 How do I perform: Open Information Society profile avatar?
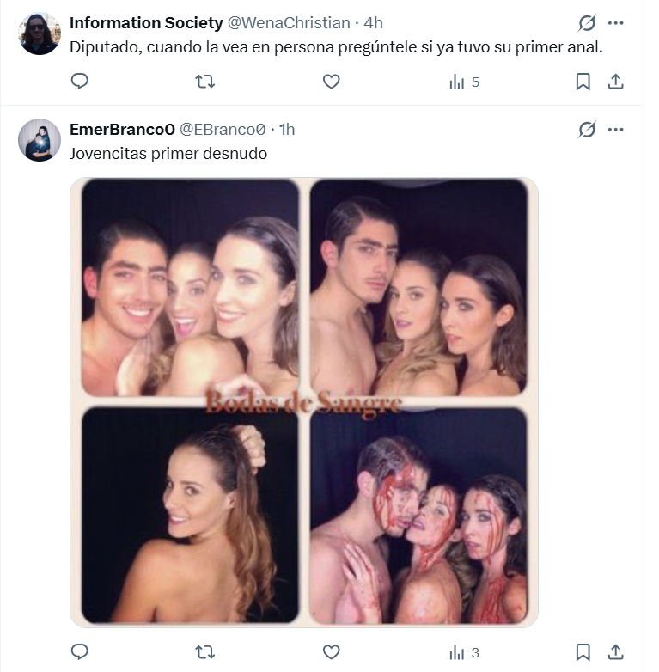click(x=40, y=34)
